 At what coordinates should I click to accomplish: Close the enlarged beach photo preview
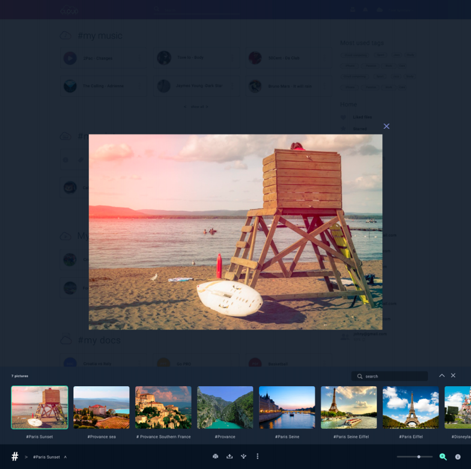[x=386, y=126]
